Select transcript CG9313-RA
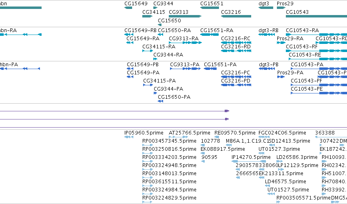 (x=183, y=38)
